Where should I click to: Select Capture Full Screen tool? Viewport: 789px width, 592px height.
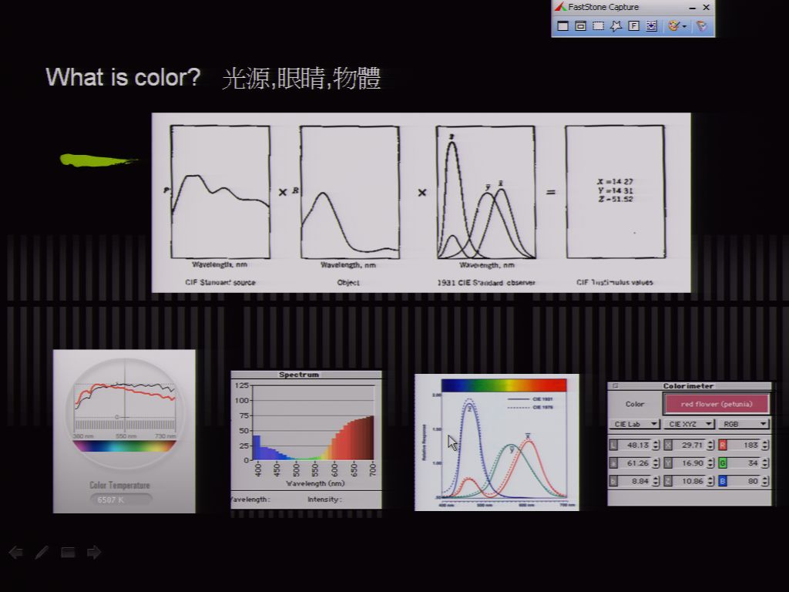(634, 25)
